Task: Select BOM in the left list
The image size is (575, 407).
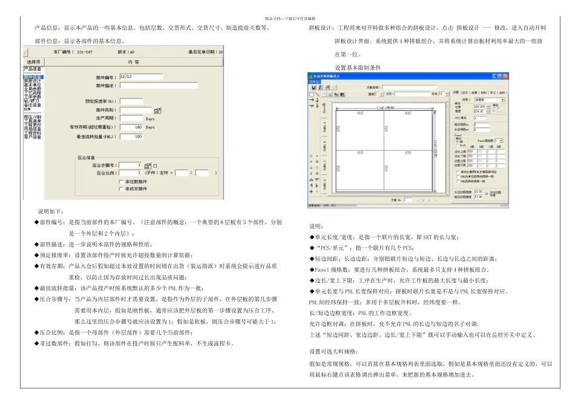Action: click(28, 110)
